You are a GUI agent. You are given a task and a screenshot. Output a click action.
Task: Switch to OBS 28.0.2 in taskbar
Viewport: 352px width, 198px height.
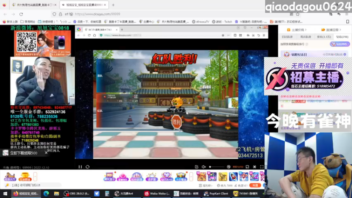point(77,194)
